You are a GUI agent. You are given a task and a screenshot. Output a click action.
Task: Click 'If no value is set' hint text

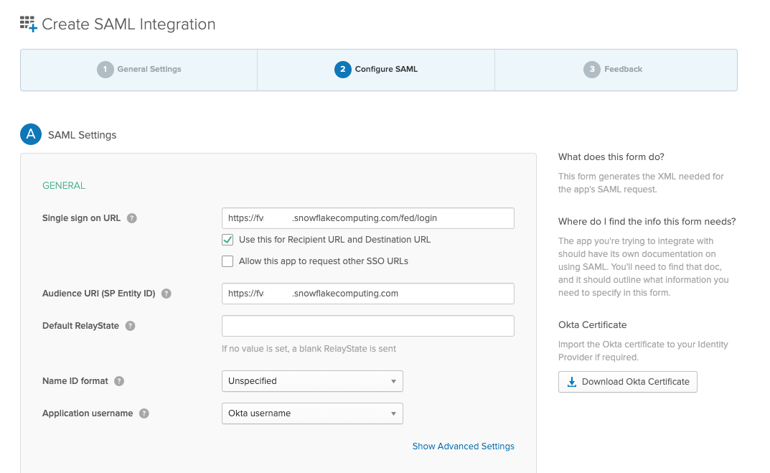[x=309, y=349]
